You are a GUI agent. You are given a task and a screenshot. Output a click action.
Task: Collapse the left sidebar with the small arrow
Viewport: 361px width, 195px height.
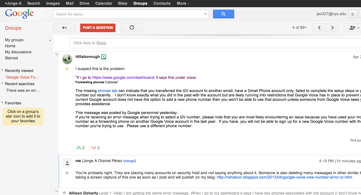(x=50, y=41)
